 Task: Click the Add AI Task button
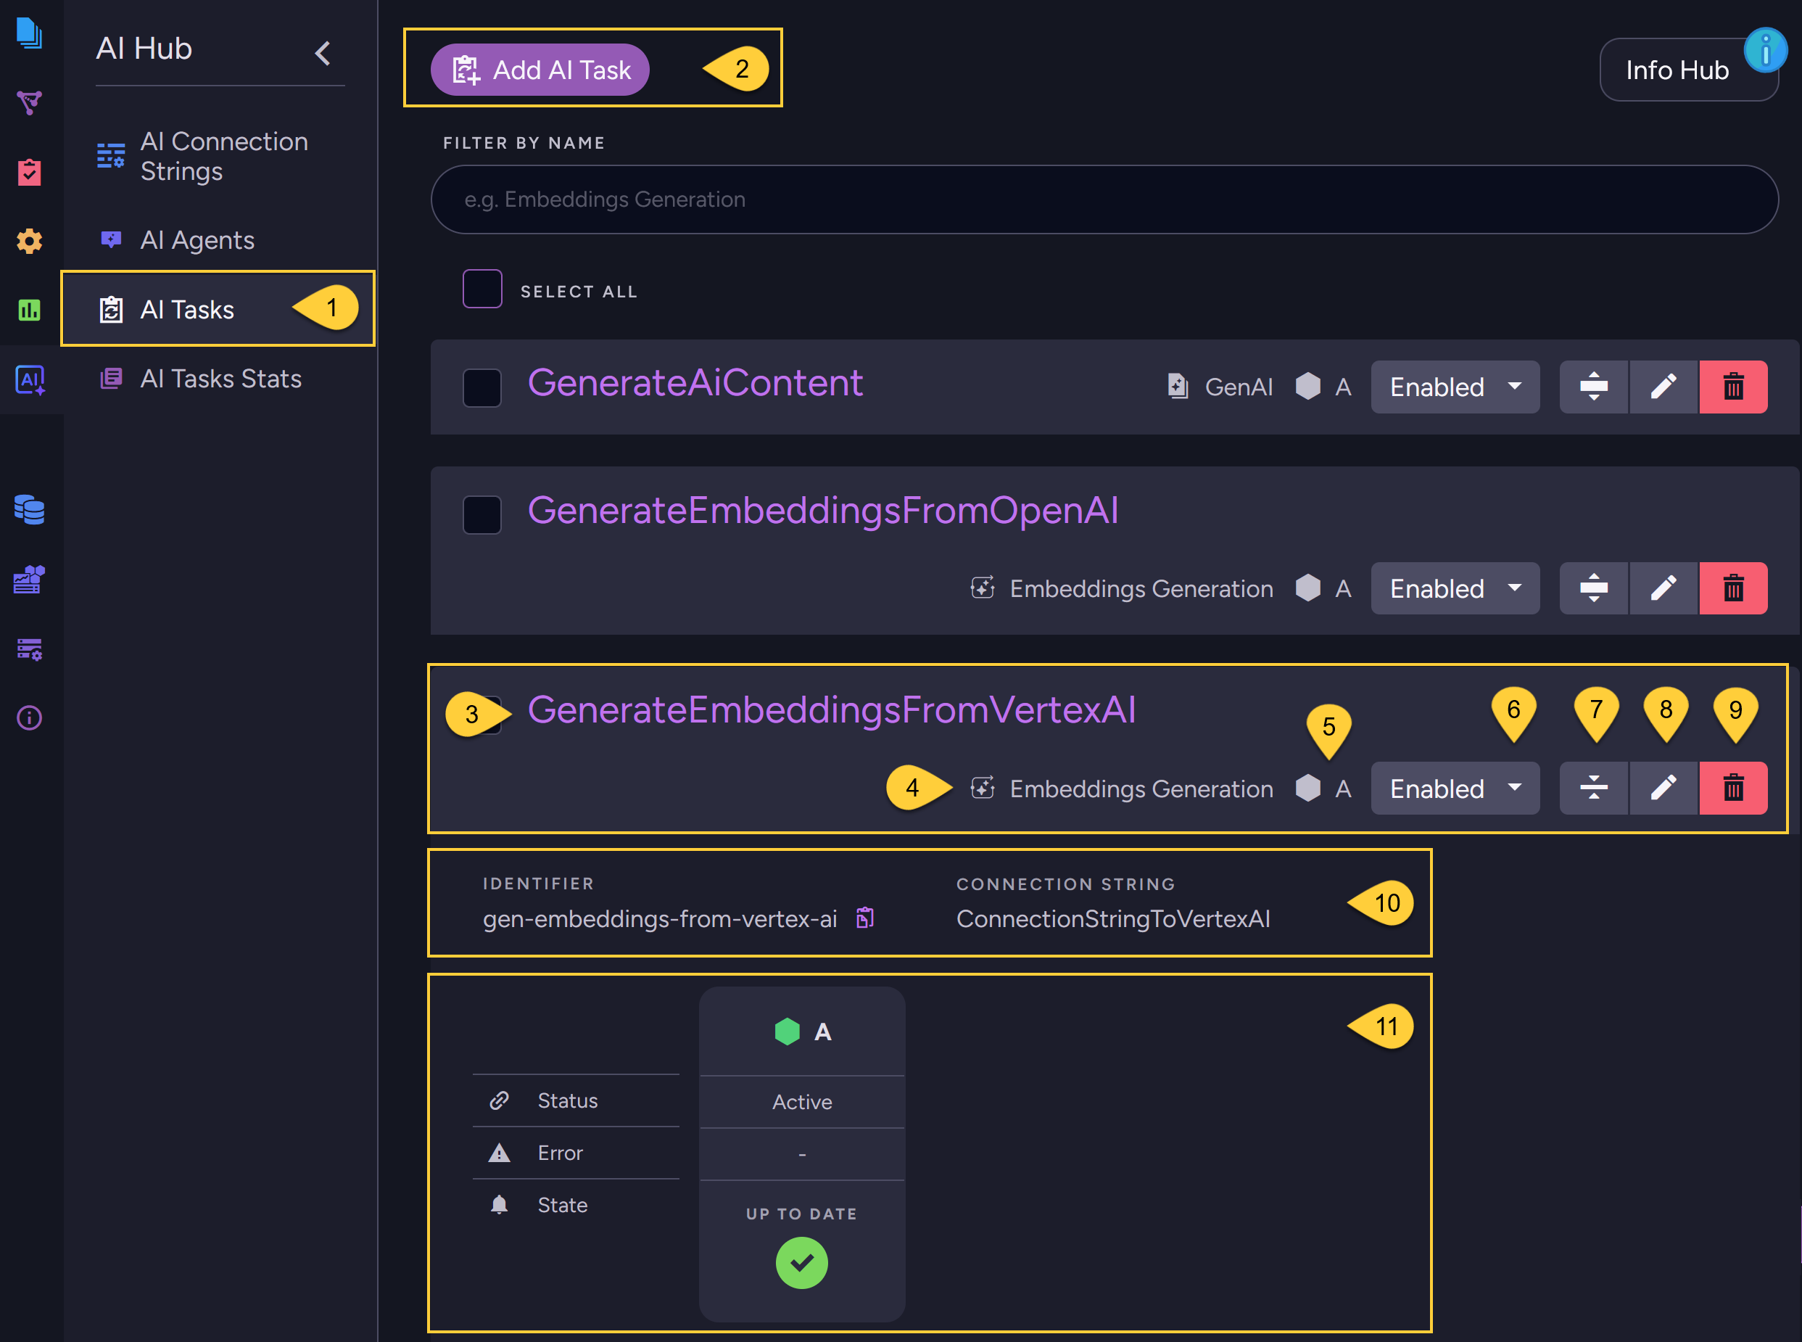pos(540,69)
